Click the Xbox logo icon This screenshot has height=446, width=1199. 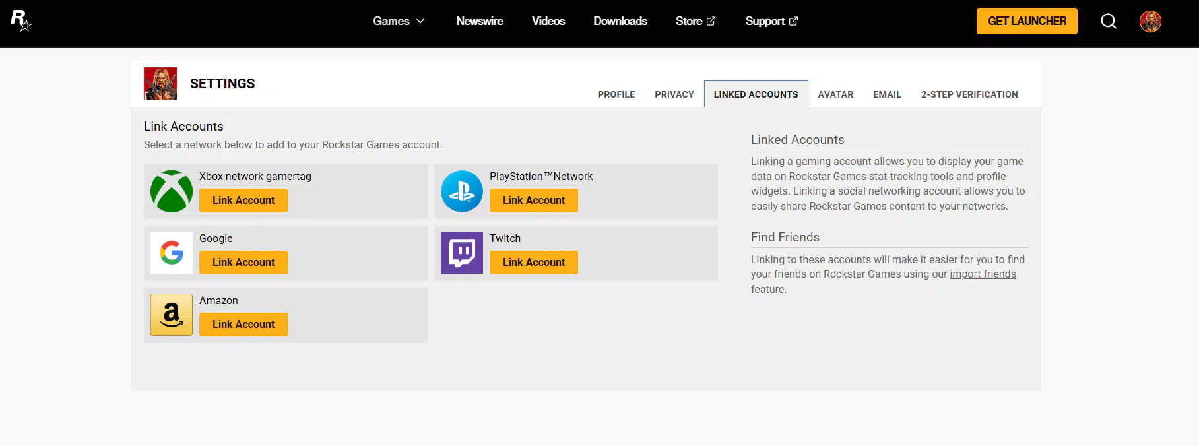tap(172, 191)
